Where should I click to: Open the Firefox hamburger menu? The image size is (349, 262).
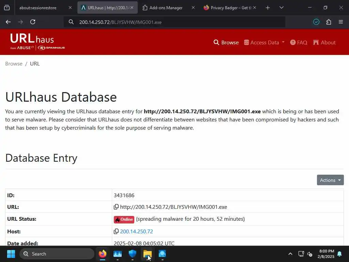pyautogui.click(x=341, y=22)
